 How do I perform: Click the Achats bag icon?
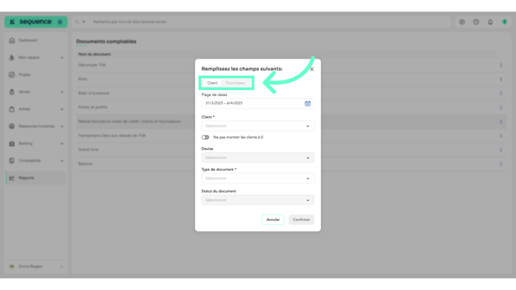(x=12, y=109)
